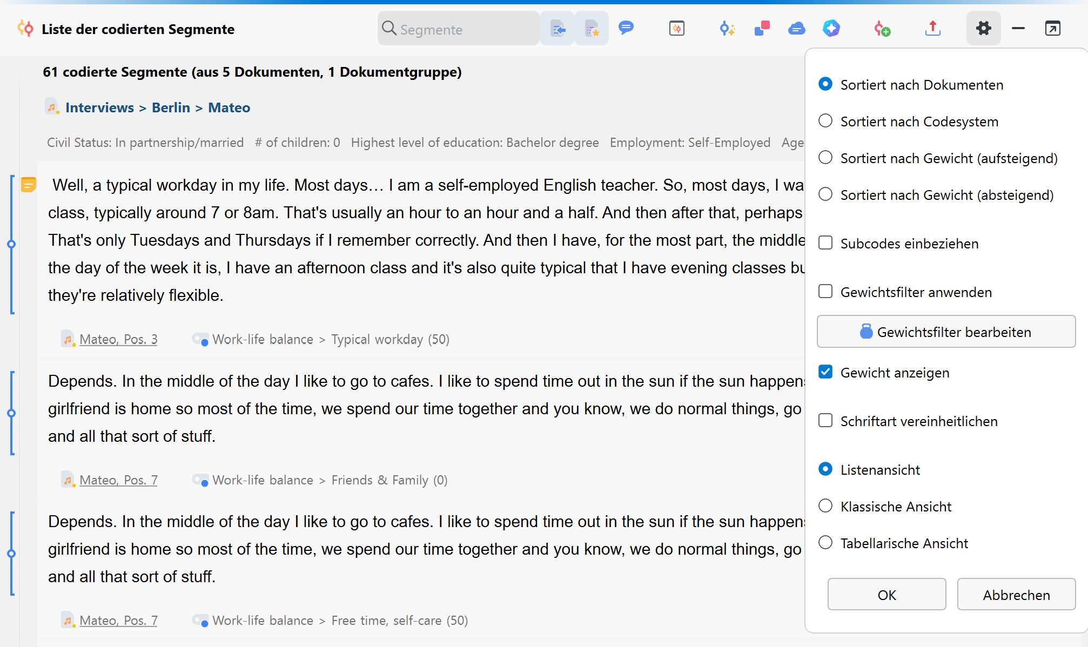The height and width of the screenshot is (647, 1088).
Task: Click the MAXQDA logo beside window title
Action: click(x=25, y=28)
